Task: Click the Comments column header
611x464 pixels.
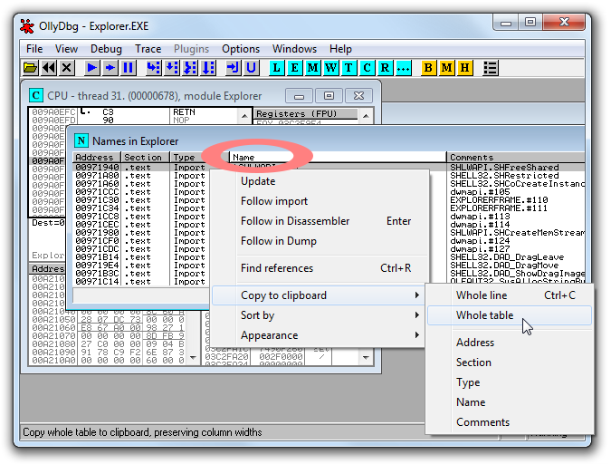Action: tap(516, 158)
